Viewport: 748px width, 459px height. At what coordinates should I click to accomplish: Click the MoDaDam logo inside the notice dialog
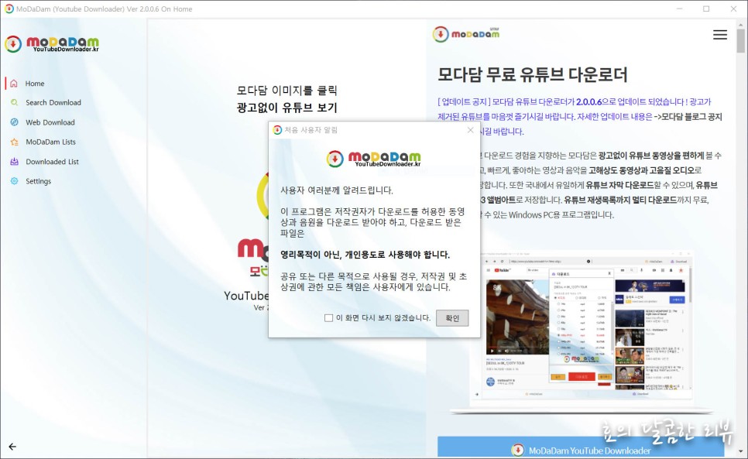tap(374, 158)
